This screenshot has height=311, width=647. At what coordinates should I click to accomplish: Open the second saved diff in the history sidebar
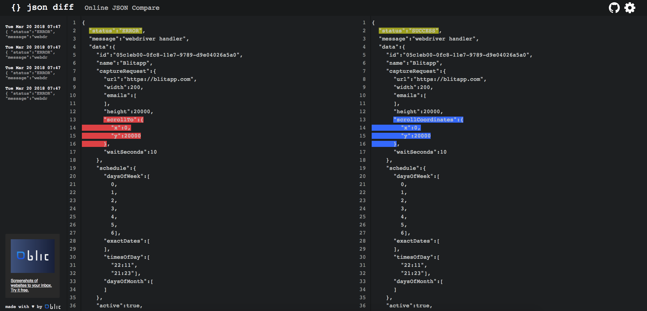click(32, 52)
